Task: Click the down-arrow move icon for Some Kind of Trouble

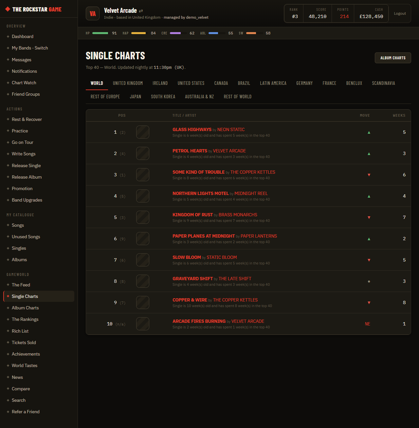Action: tap(369, 175)
